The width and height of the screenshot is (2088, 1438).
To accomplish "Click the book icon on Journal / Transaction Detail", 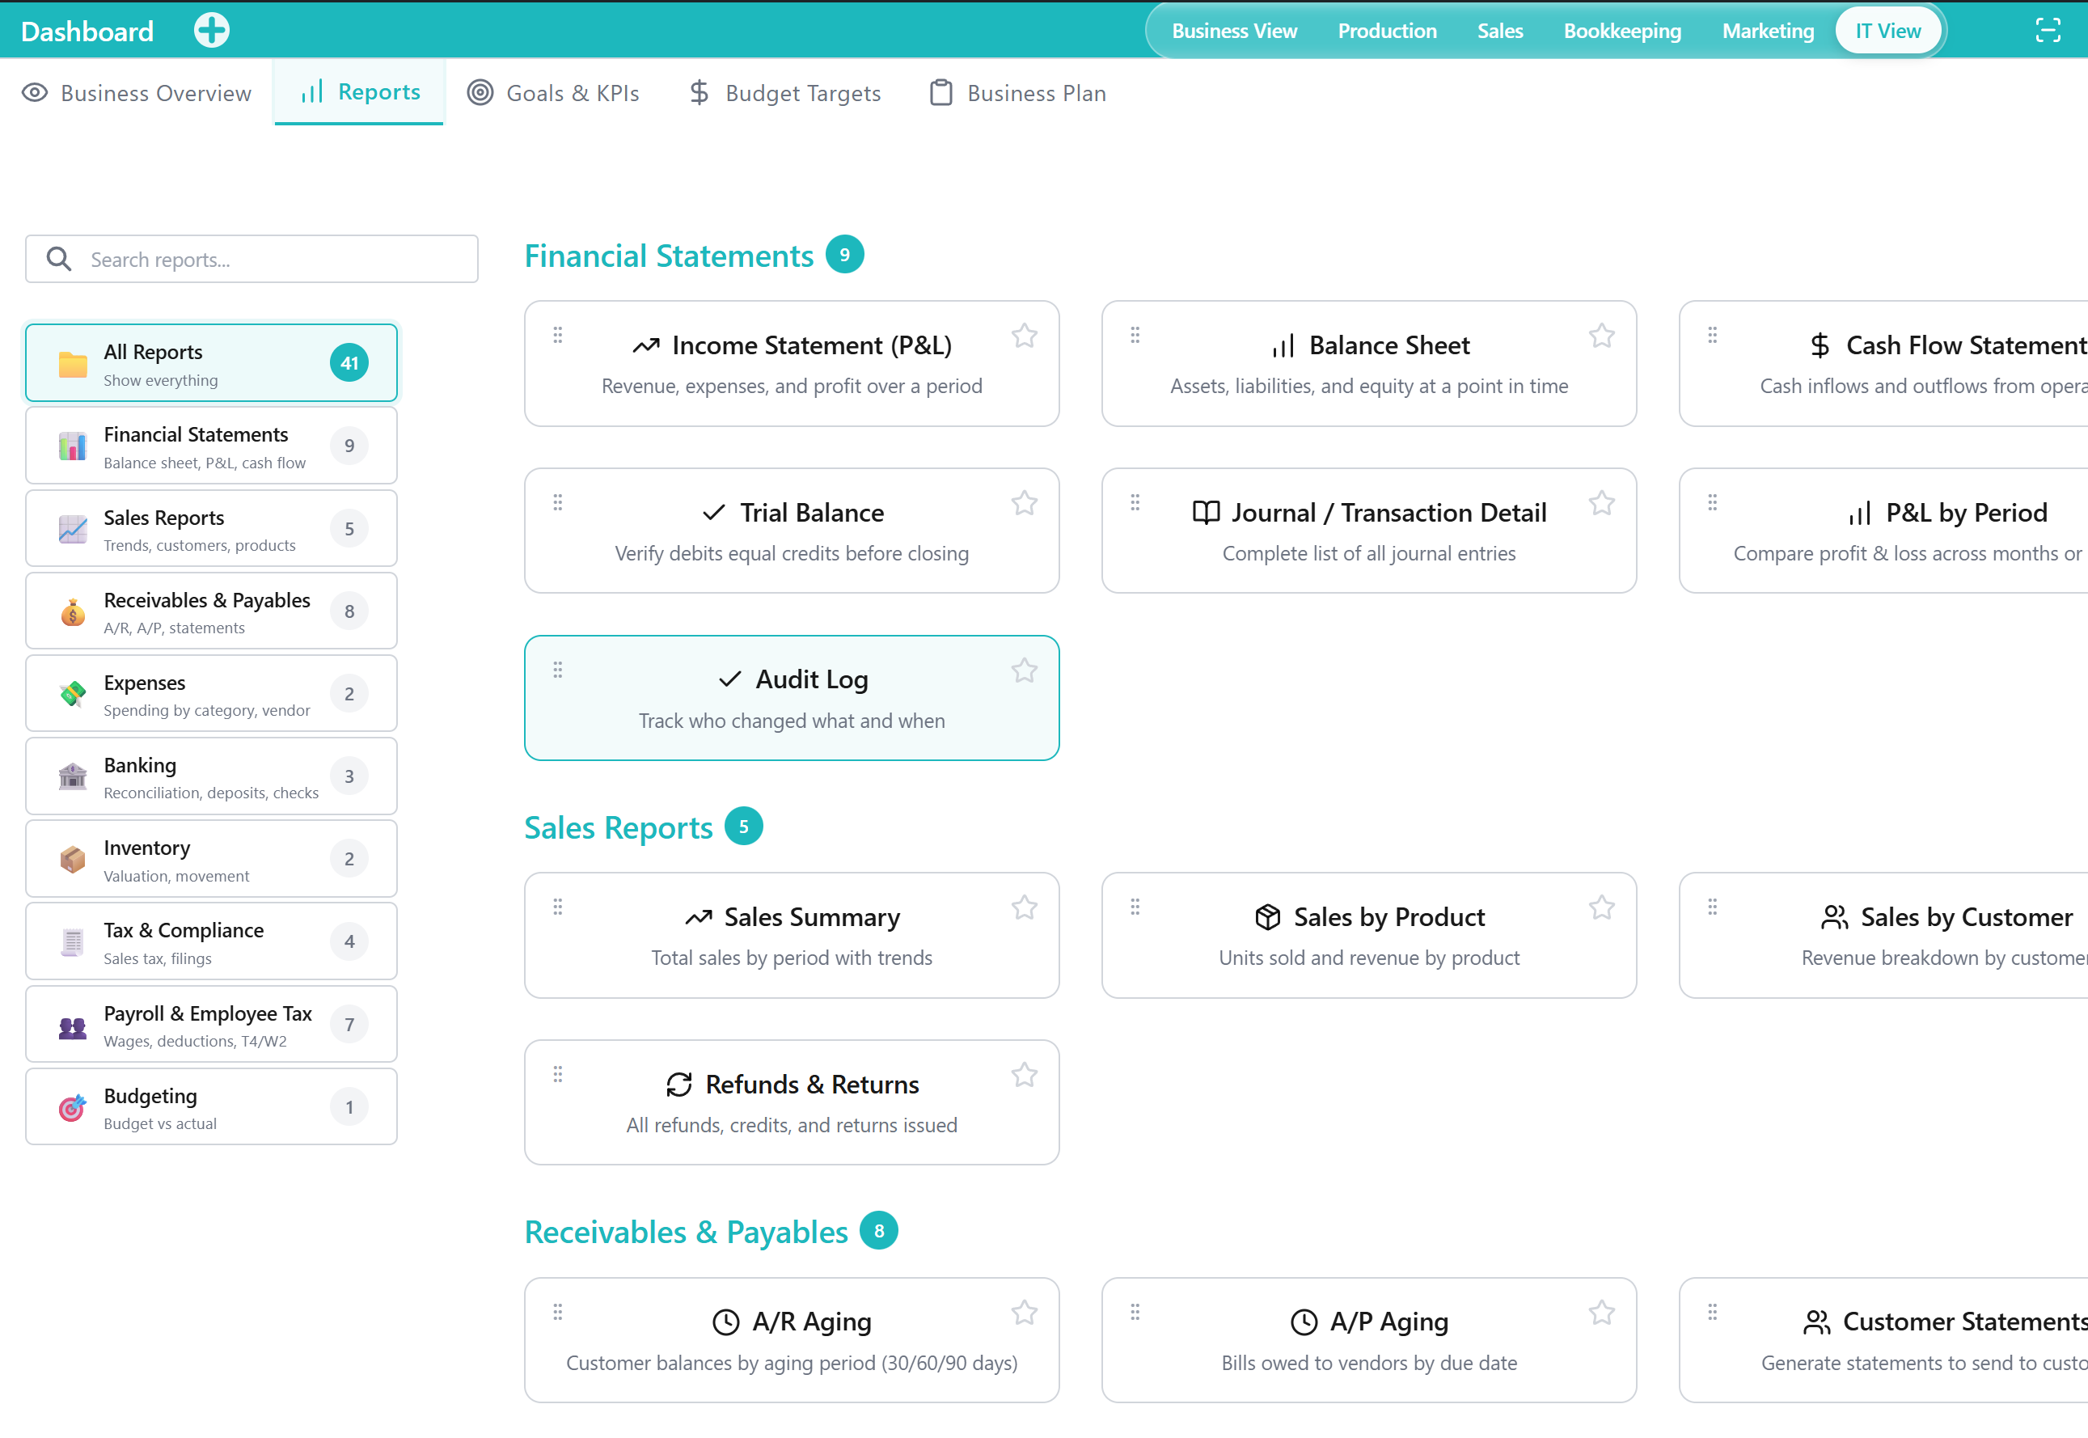I will point(1207,513).
